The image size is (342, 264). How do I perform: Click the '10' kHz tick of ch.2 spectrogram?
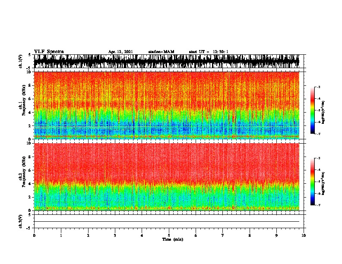click(x=29, y=143)
